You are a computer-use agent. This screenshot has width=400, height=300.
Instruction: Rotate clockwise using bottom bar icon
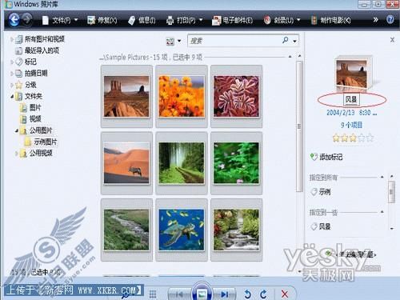pyautogui.click(x=263, y=294)
